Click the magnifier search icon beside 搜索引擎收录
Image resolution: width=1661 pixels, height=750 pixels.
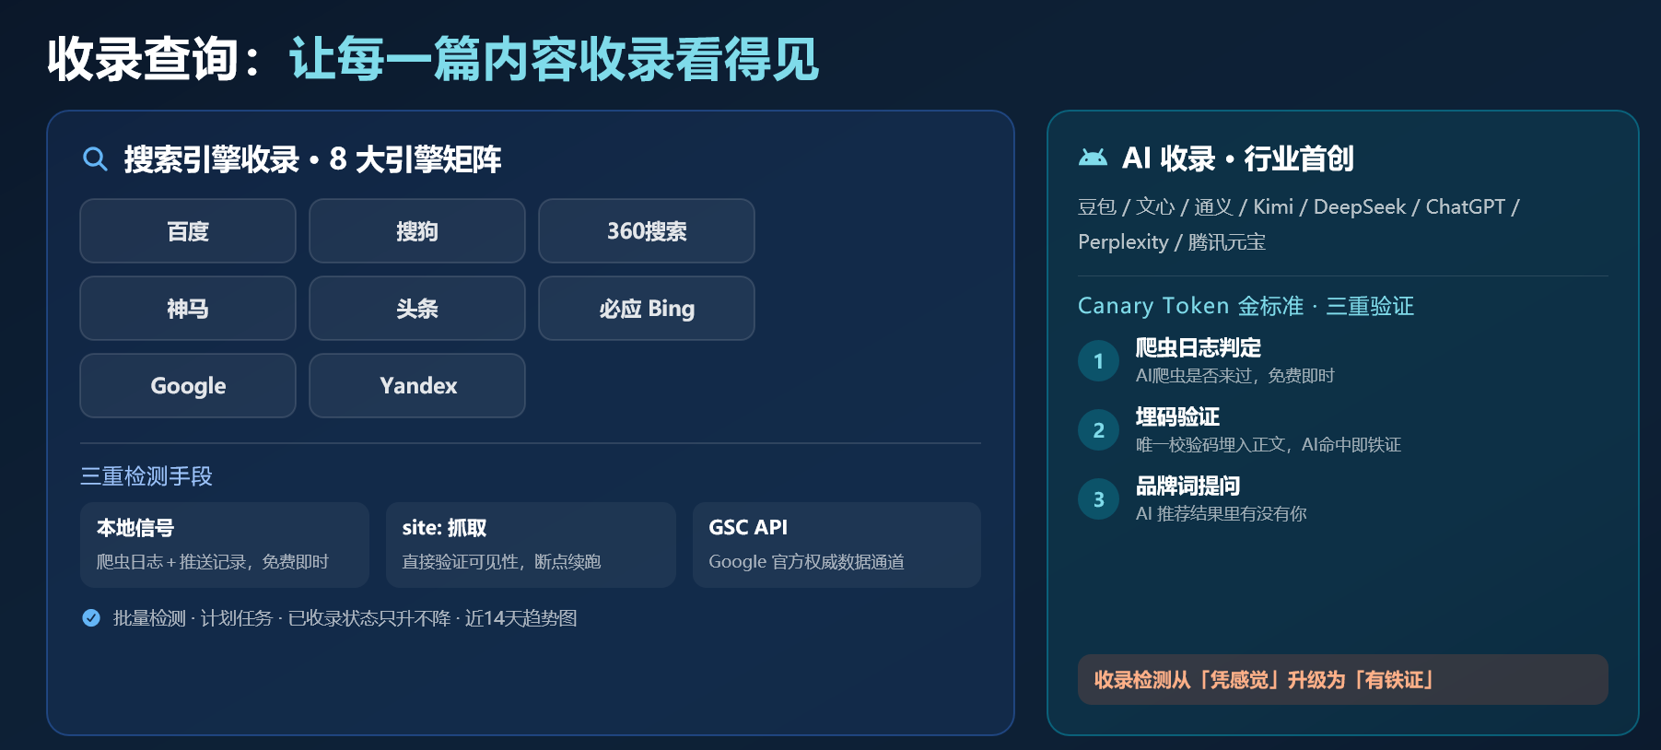tap(95, 158)
